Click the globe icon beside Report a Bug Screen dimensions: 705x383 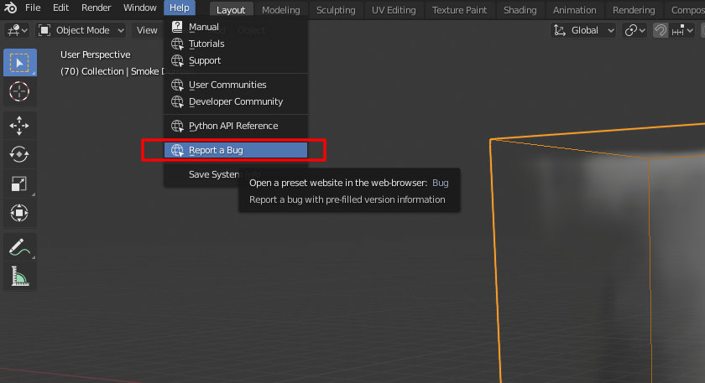click(177, 150)
